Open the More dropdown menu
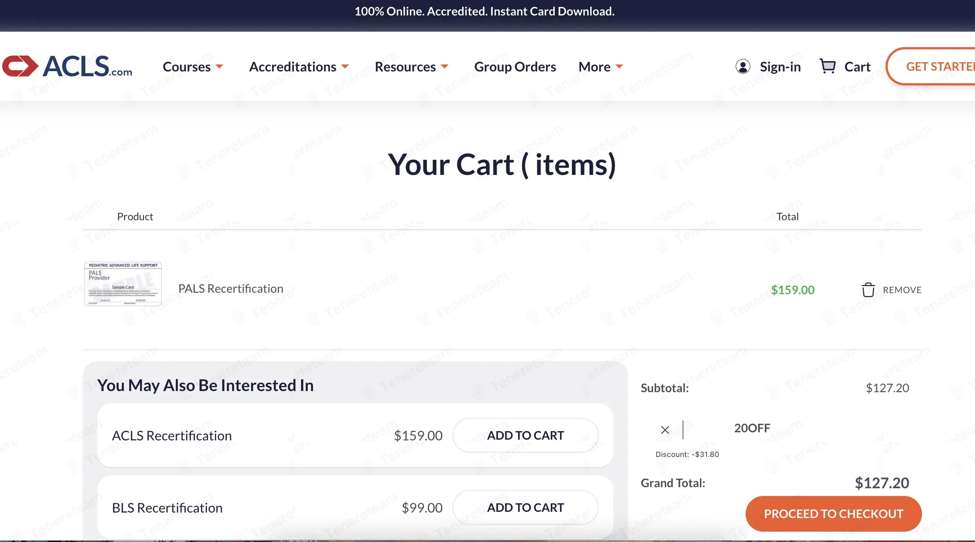The width and height of the screenshot is (975, 542). tap(601, 67)
